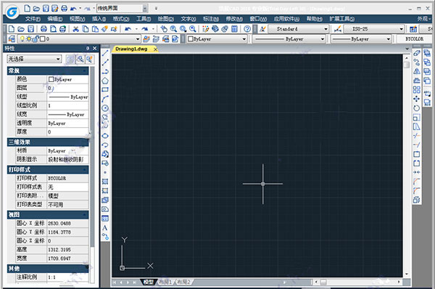Switch to the 布局1 layout tab

tap(165, 282)
